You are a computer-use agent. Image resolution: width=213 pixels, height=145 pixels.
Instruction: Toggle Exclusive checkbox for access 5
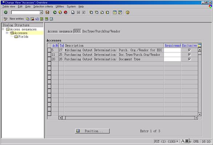(x=189, y=50)
